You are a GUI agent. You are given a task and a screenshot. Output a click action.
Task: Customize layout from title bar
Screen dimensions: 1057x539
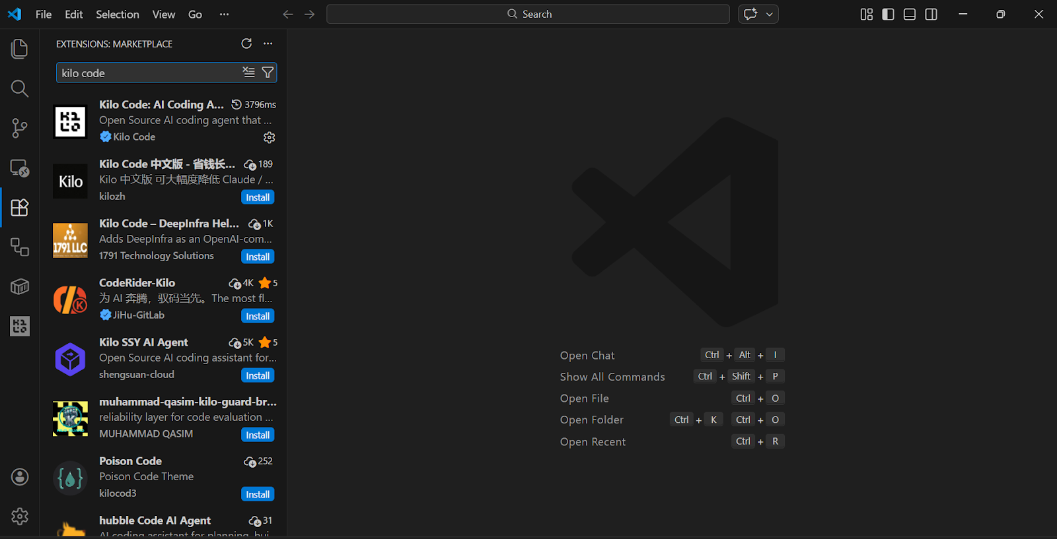tap(867, 15)
